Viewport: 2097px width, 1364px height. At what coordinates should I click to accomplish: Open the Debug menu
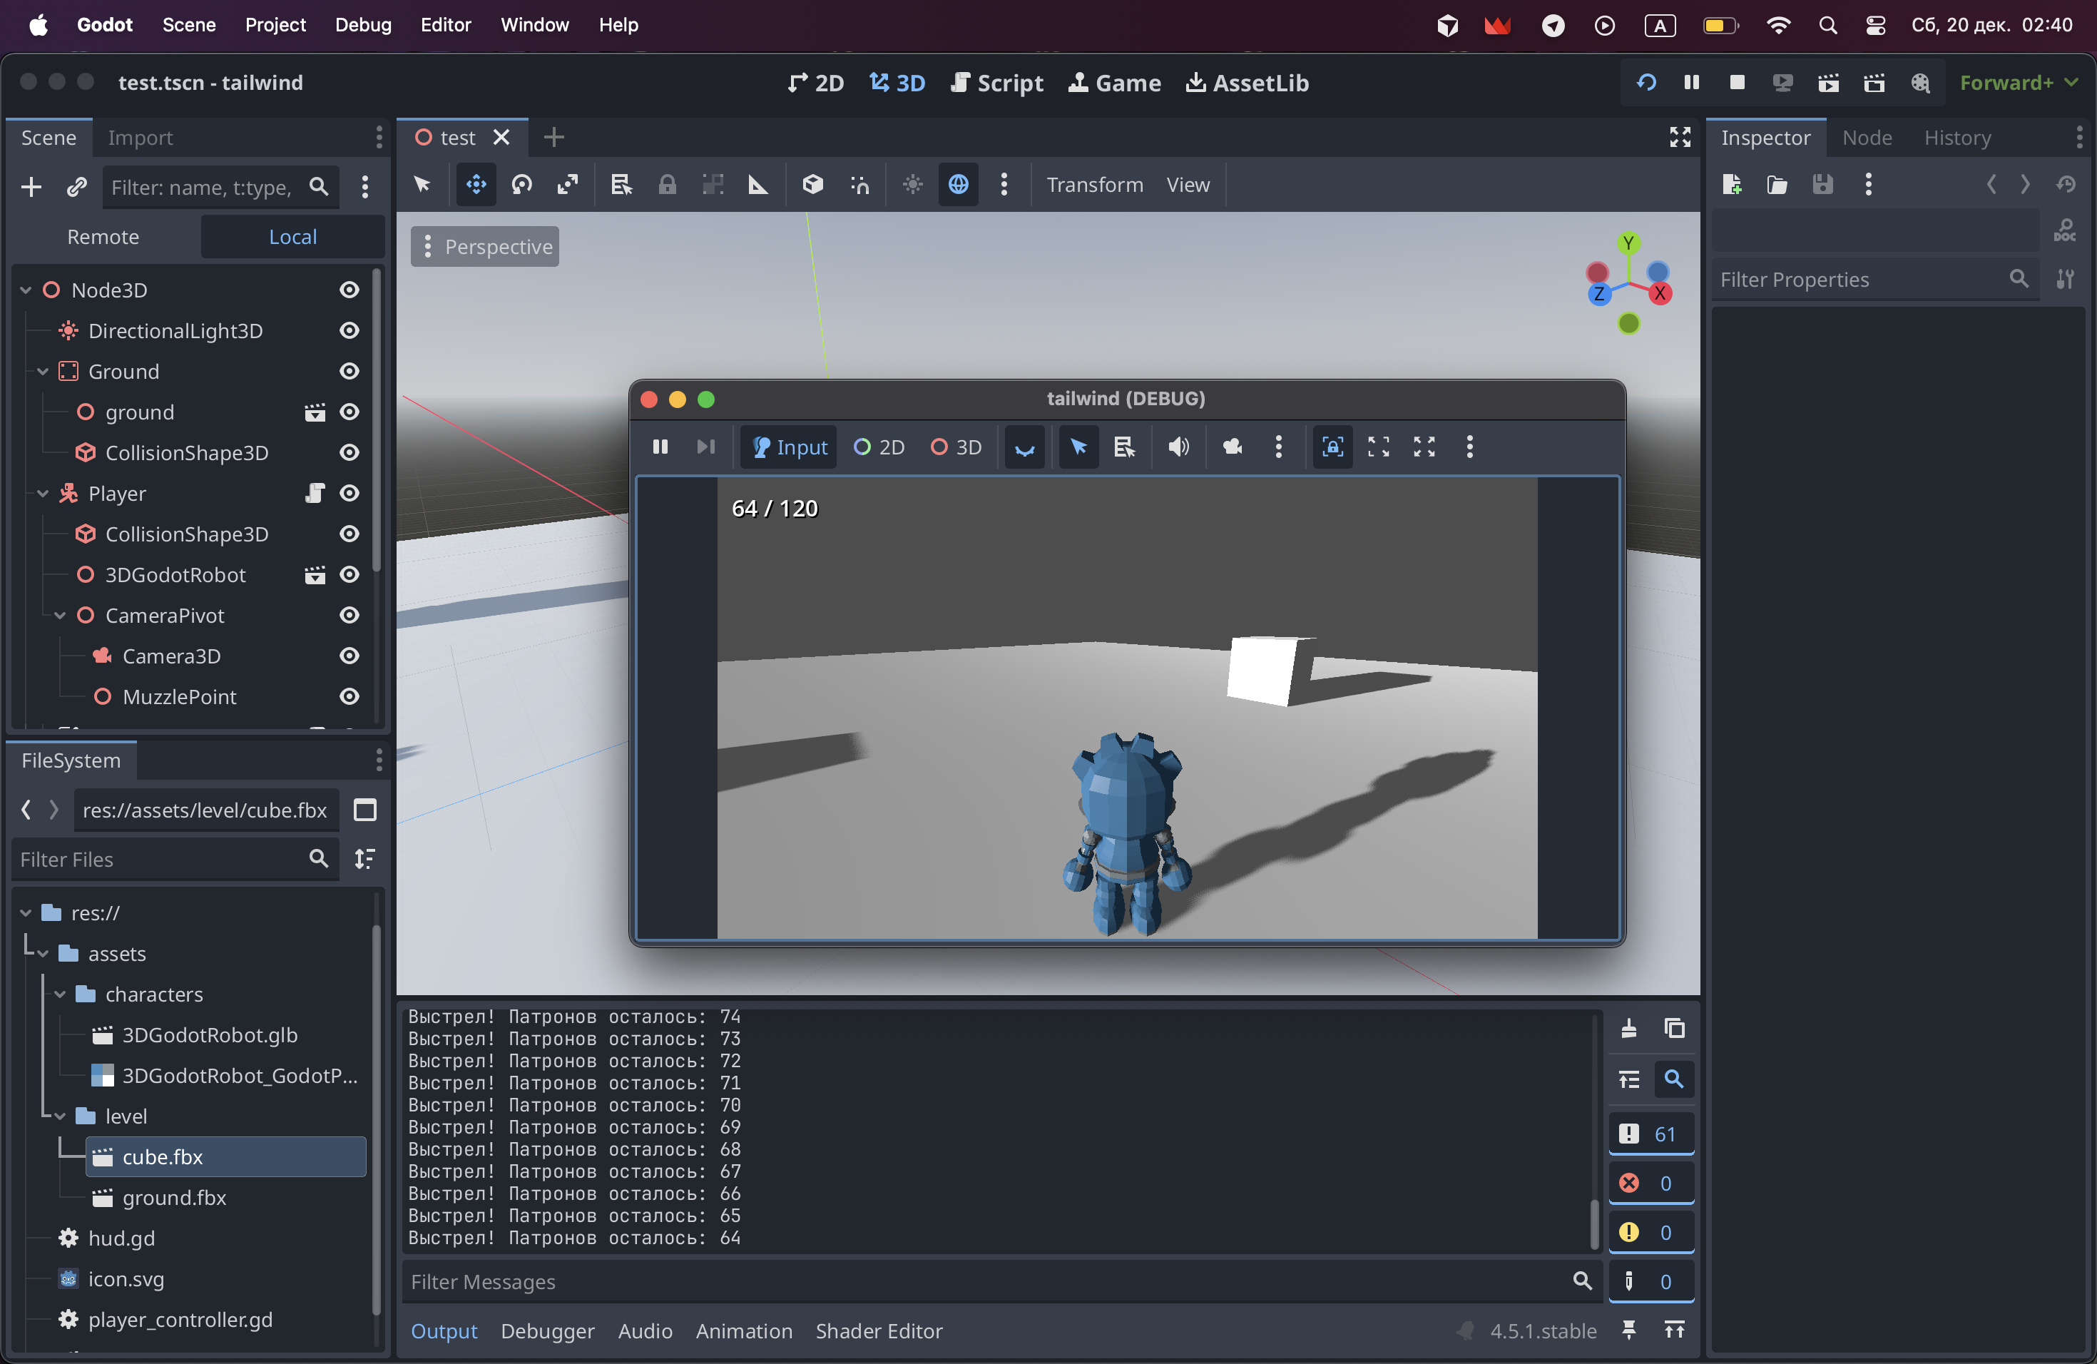[362, 25]
